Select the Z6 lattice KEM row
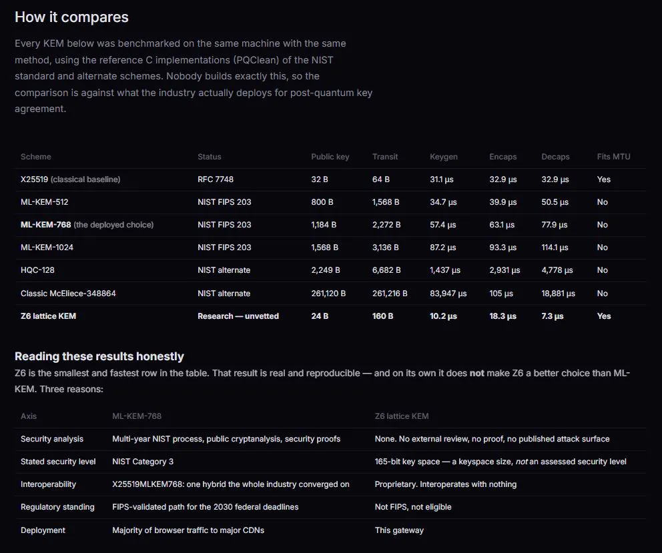The image size is (662, 553). coord(330,316)
